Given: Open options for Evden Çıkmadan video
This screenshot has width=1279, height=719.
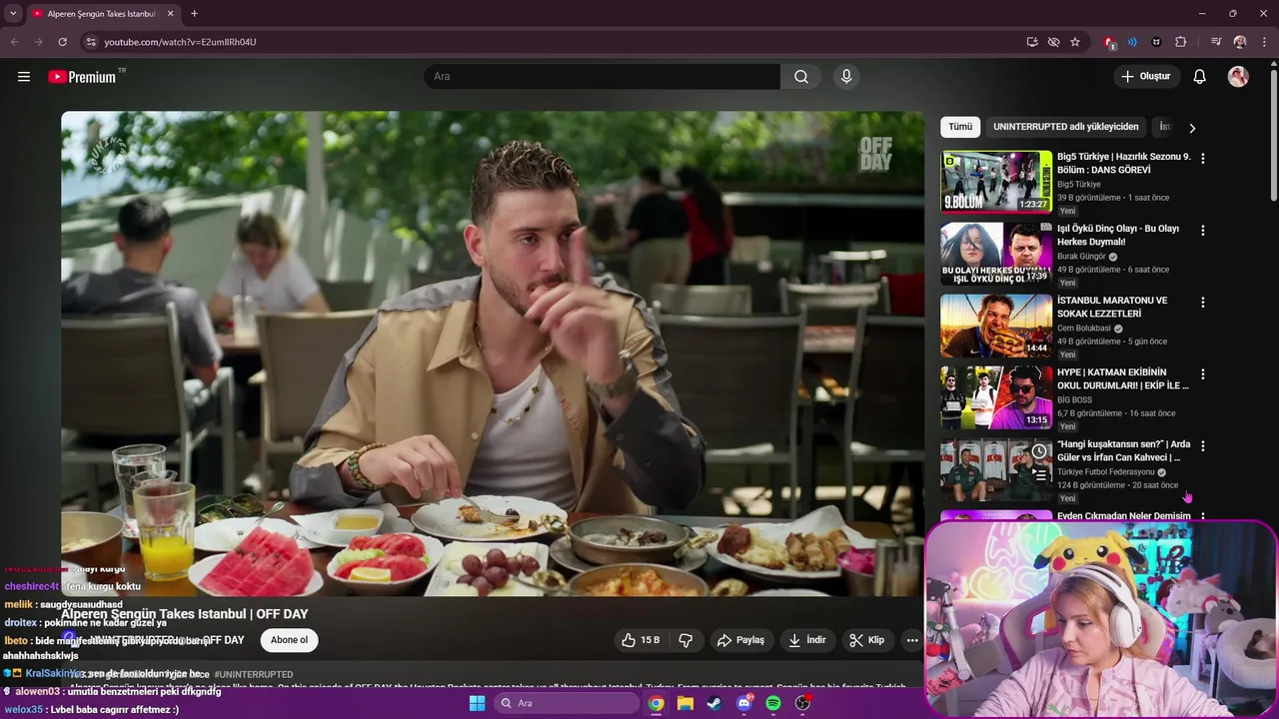Looking at the screenshot, I should pos(1203,517).
